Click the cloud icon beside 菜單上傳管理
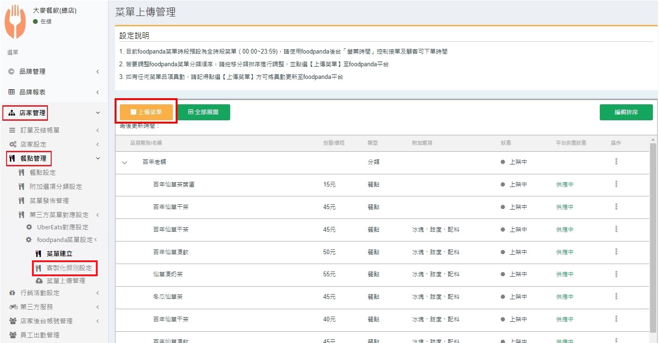The image size is (659, 343). (39, 281)
